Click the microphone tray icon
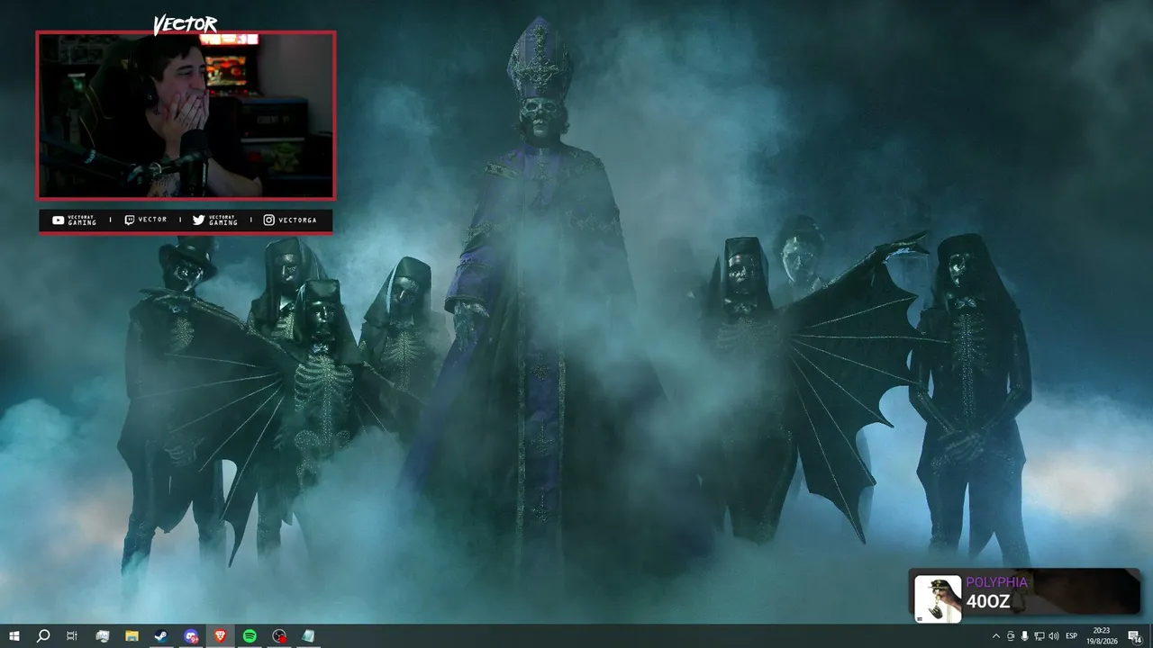1153x648 pixels. pyautogui.click(x=1024, y=636)
